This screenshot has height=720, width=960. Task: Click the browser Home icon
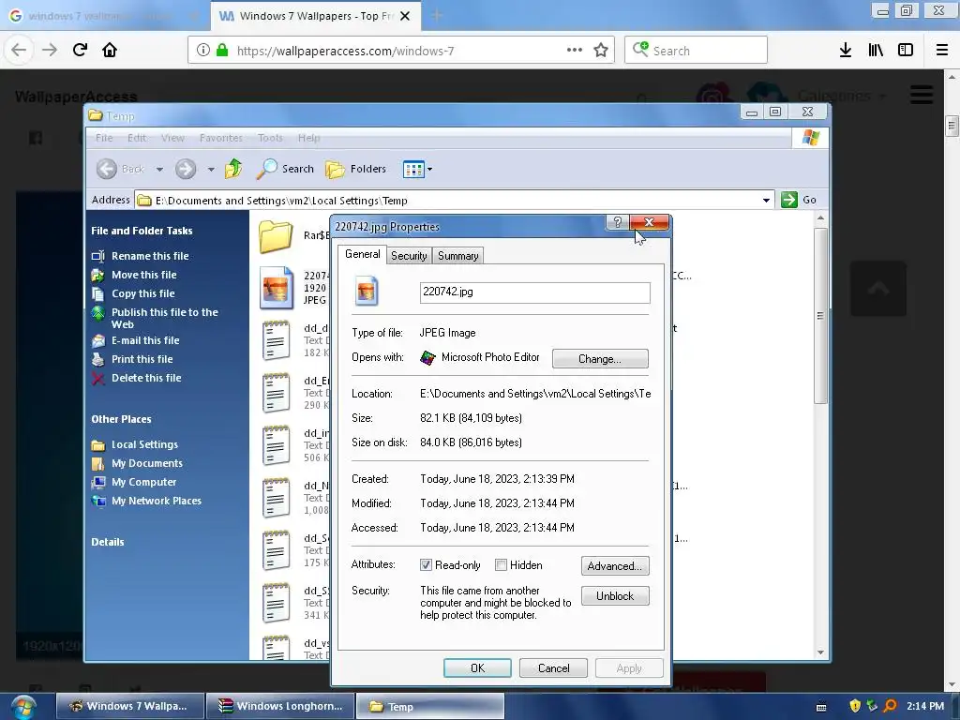pyautogui.click(x=110, y=50)
